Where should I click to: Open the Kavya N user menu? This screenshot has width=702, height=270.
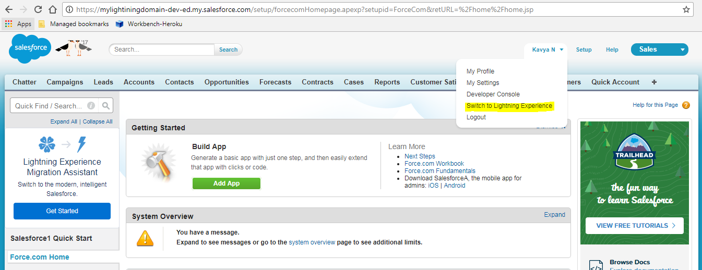point(547,50)
